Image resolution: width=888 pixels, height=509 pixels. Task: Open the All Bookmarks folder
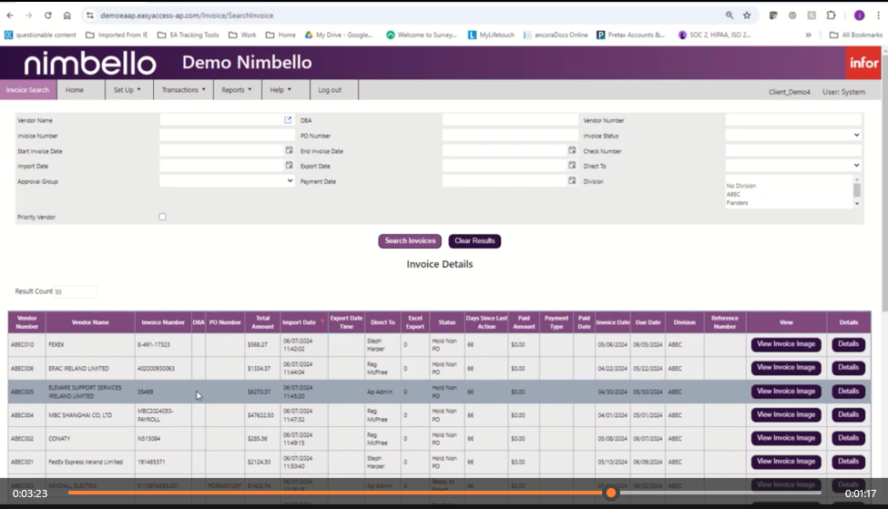[856, 36]
